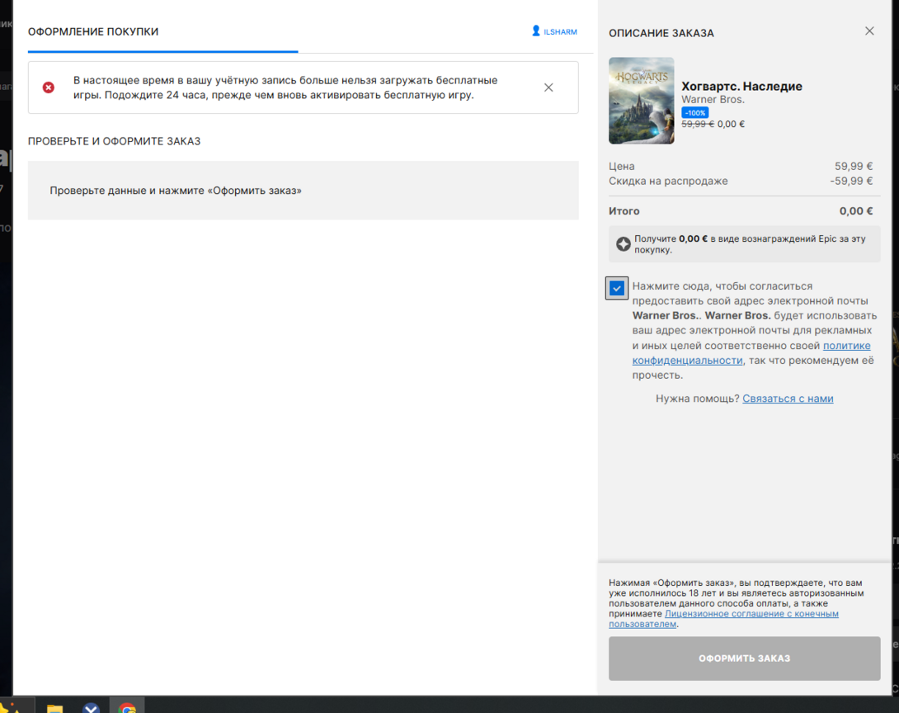Viewport: 899px width, 713px height.
Task: Click the ILSHARM account name
Action: point(560,32)
